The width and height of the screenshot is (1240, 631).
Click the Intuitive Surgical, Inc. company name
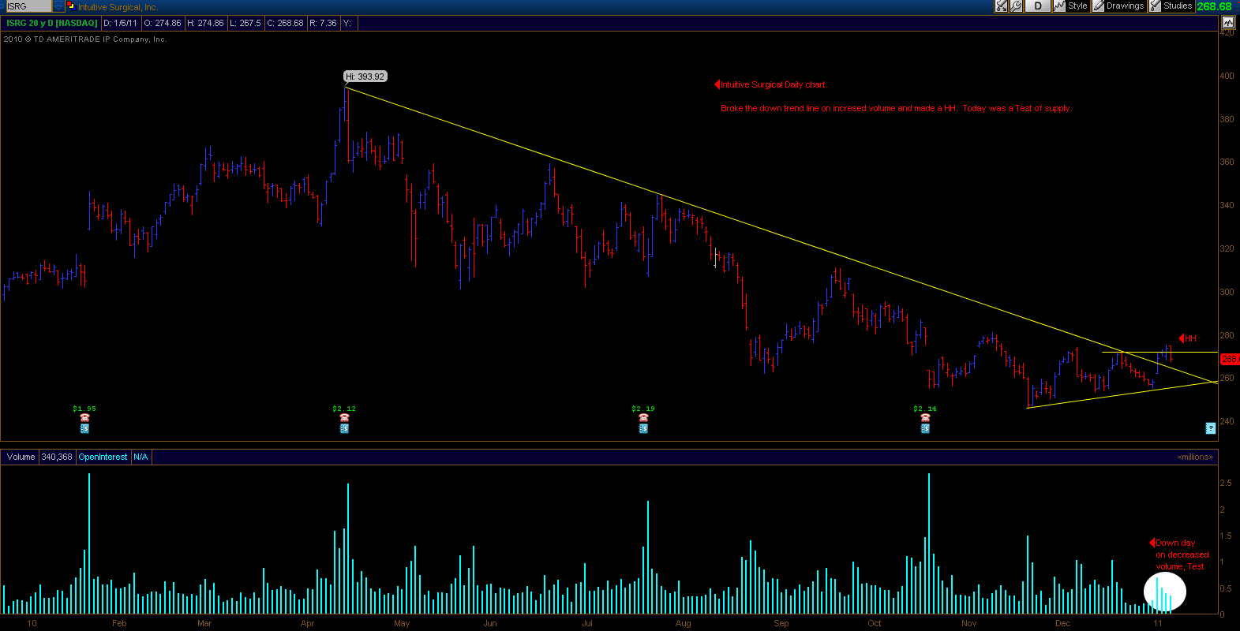tap(118, 7)
